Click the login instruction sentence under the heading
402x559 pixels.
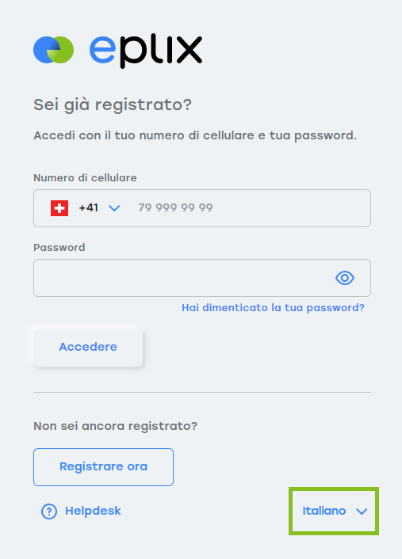pos(195,135)
